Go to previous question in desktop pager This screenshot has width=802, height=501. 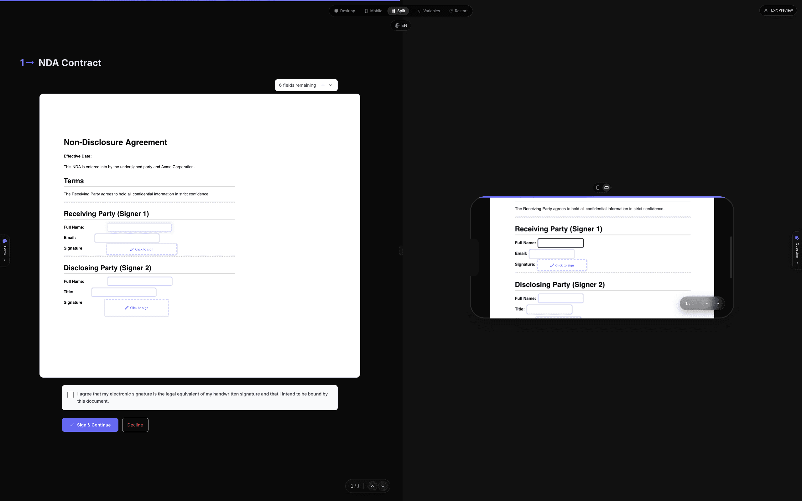pyautogui.click(x=372, y=486)
